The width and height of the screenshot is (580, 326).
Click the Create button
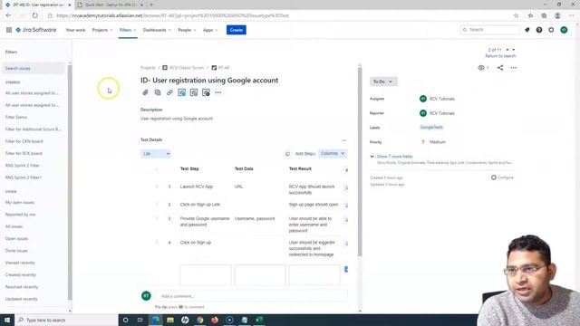point(237,30)
